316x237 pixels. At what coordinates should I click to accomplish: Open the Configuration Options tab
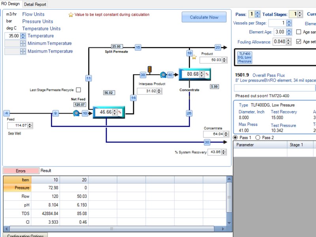pyautogui.click(x=25, y=235)
